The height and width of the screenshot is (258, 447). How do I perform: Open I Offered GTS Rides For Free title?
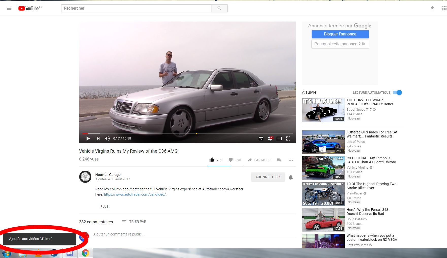click(x=372, y=134)
